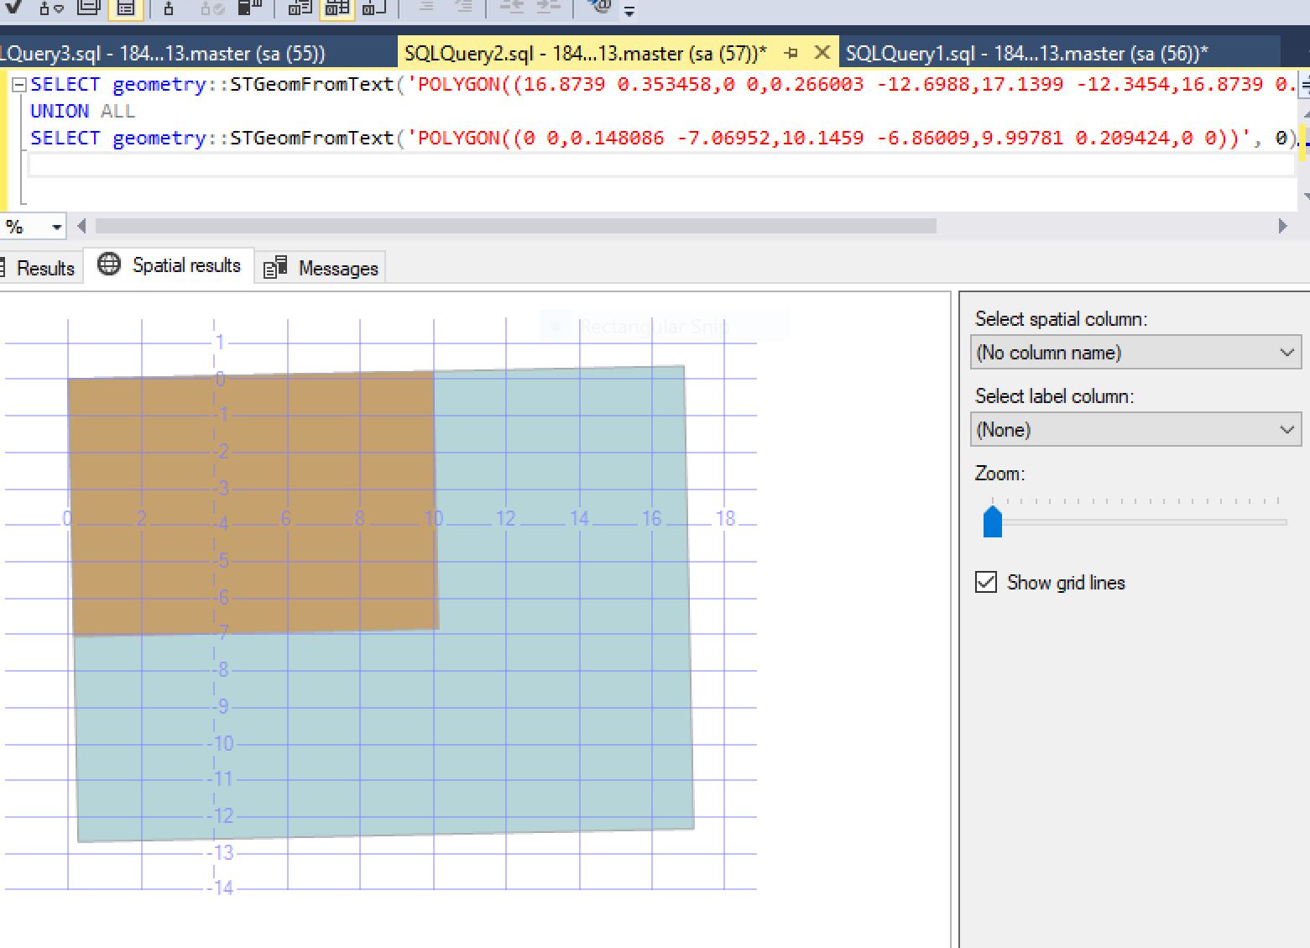Screen dimensions: 1310x948
Task: Click the x-axis label 18
Action: coord(725,519)
